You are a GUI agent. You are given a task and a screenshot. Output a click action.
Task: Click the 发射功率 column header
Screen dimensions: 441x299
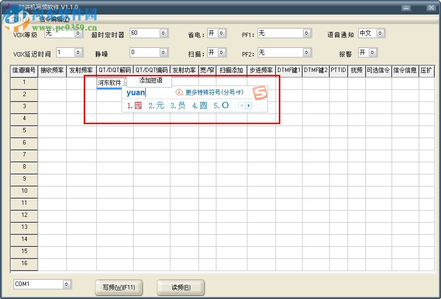click(184, 71)
